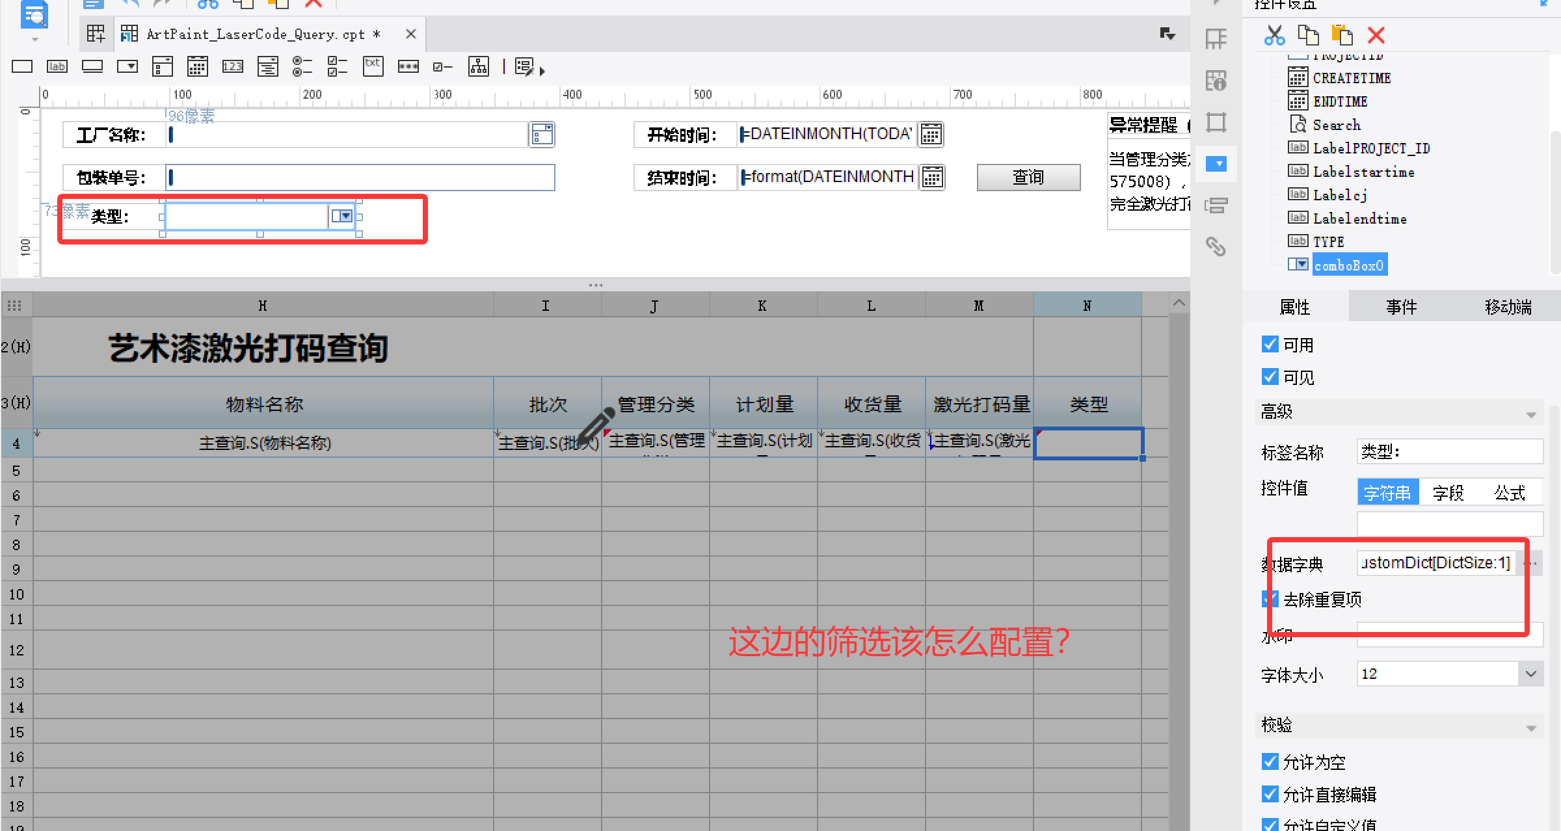The image size is (1561, 831).
Task: Click the 数据字典 ellipsis button
Action: (x=1531, y=562)
